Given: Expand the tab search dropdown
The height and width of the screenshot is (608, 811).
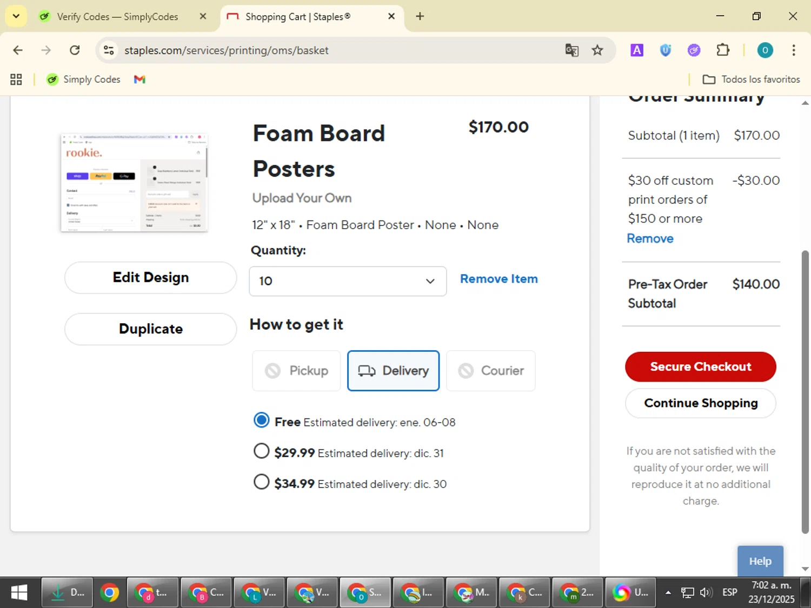Looking at the screenshot, I should click(16, 16).
